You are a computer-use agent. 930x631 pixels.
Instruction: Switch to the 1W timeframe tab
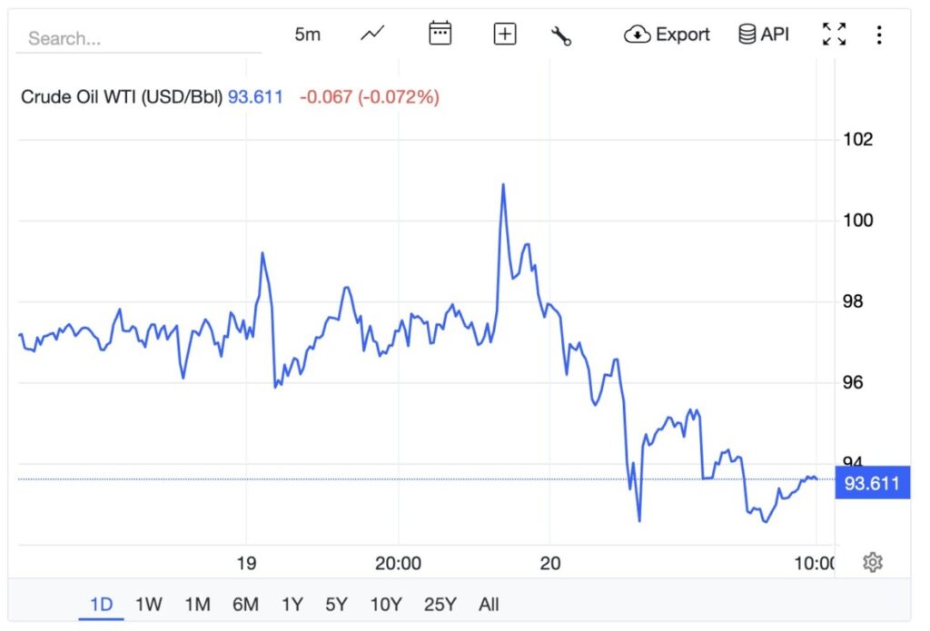149,604
